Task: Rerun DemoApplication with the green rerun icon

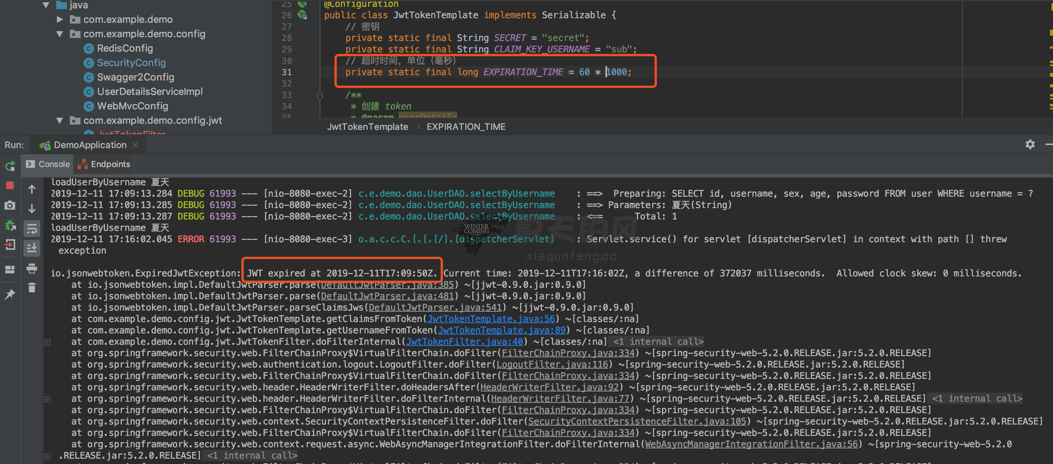Action: coord(10,166)
